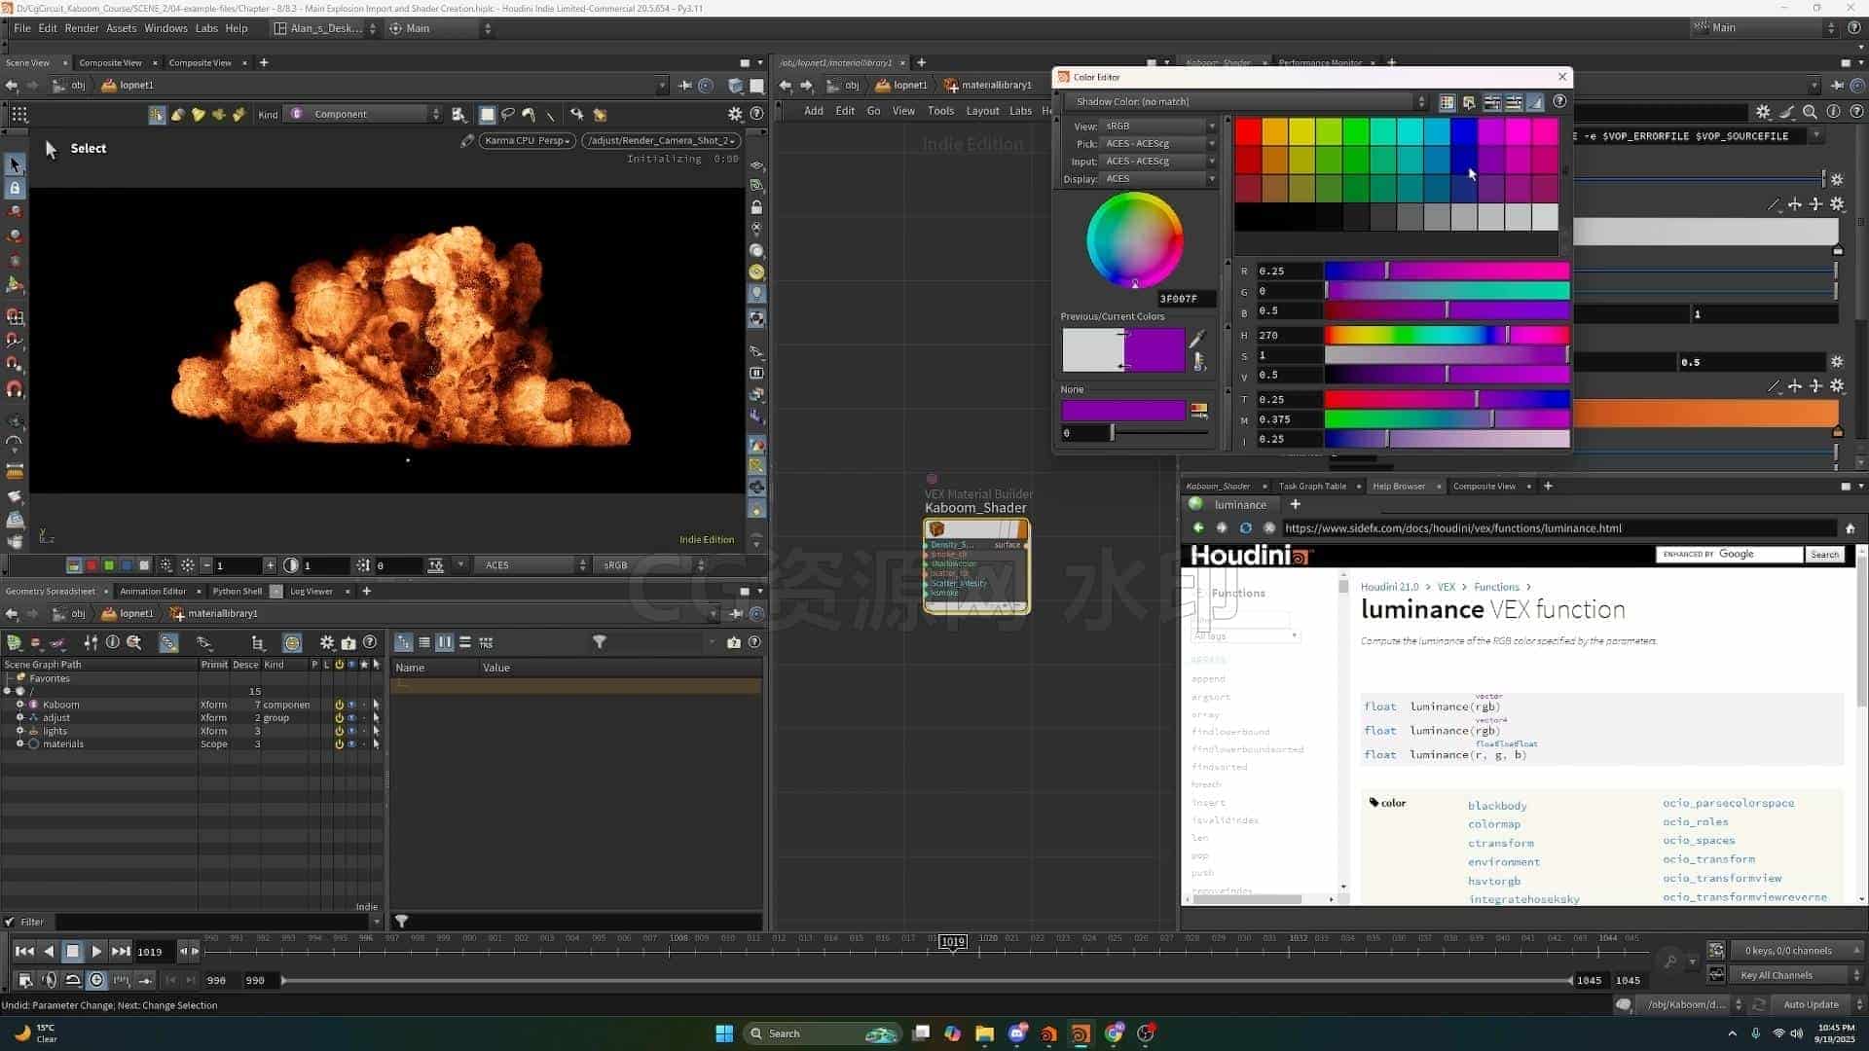
Task: Click the bright red palette swatch
Action: coord(1248,131)
